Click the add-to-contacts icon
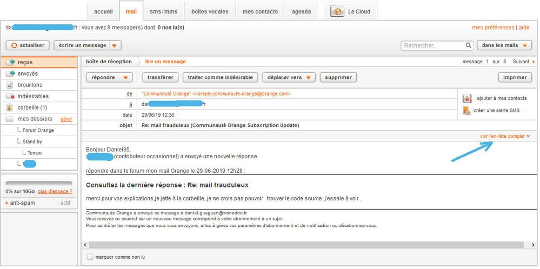 (x=467, y=98)
